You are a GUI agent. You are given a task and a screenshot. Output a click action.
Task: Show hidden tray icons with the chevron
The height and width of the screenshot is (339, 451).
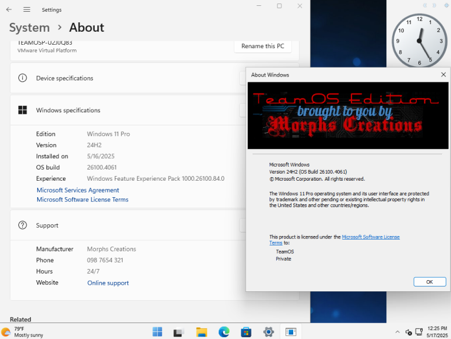(397, 332)
